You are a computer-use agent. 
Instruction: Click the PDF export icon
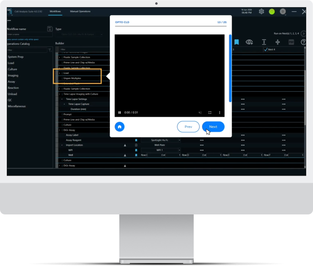291,42
